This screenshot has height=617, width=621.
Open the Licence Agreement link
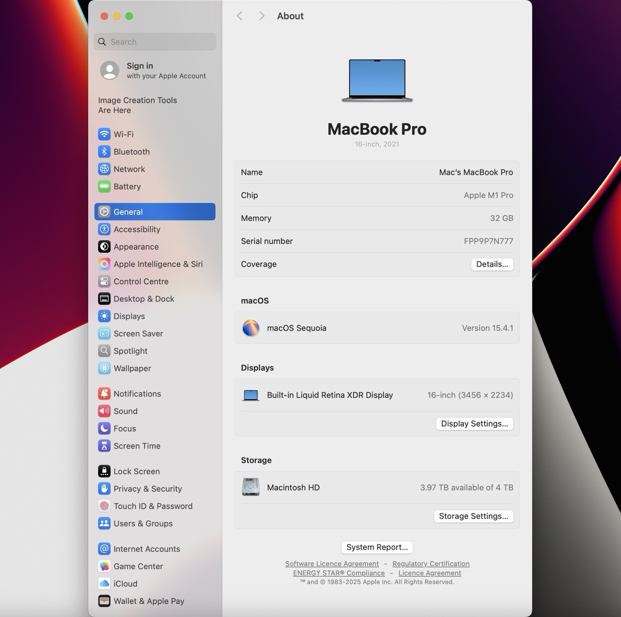pyautogui.click(x=430, y=573)
